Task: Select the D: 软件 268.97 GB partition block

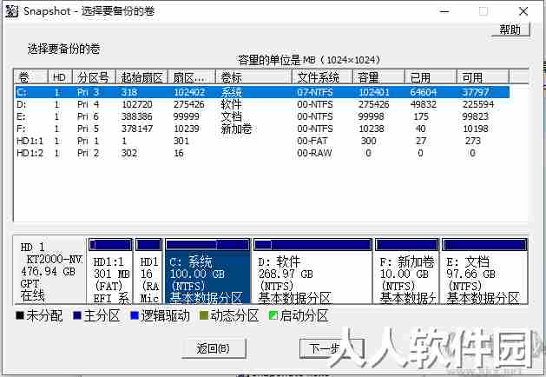Action: tap(313, 271)
